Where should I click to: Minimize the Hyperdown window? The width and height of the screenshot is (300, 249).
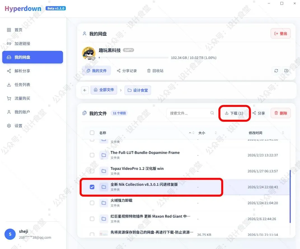[269, 3]
